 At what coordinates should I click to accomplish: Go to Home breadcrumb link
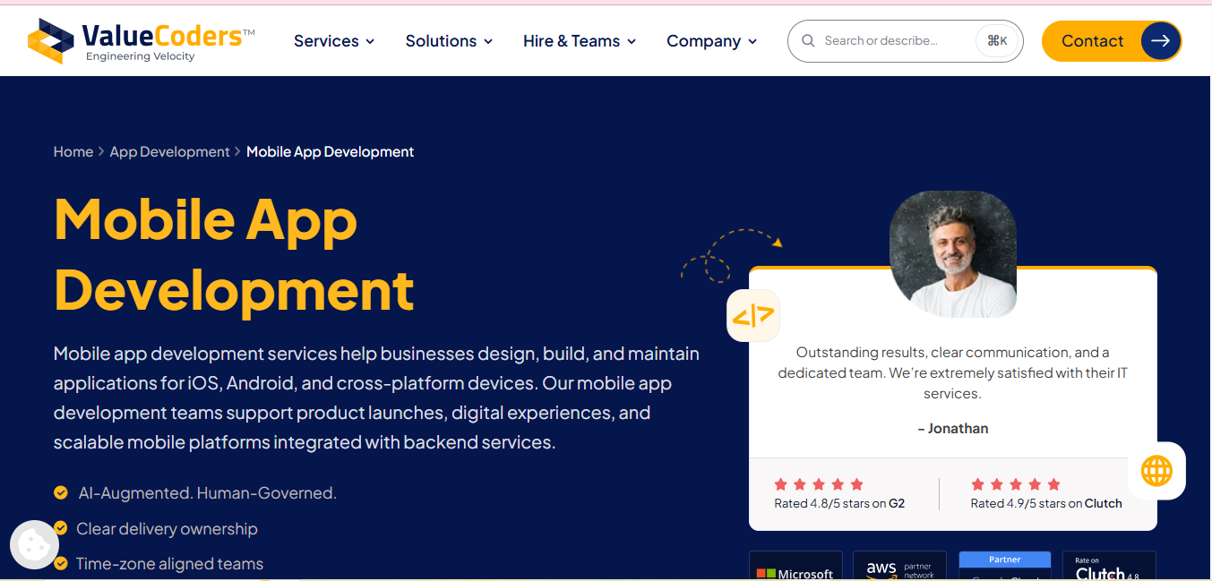pyautogui.click(x=73, y=152)
